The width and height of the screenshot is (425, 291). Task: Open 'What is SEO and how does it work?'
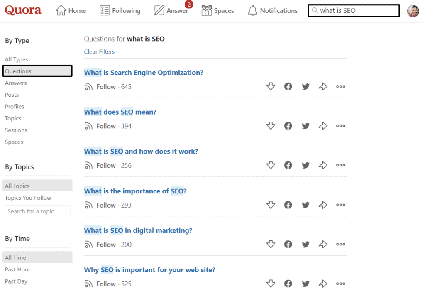(x=141, y=152)
